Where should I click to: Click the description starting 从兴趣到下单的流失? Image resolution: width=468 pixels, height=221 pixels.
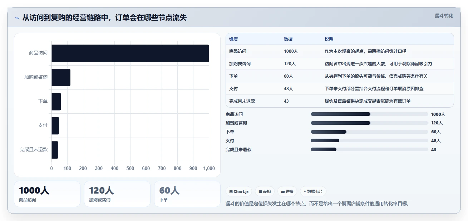376,76
